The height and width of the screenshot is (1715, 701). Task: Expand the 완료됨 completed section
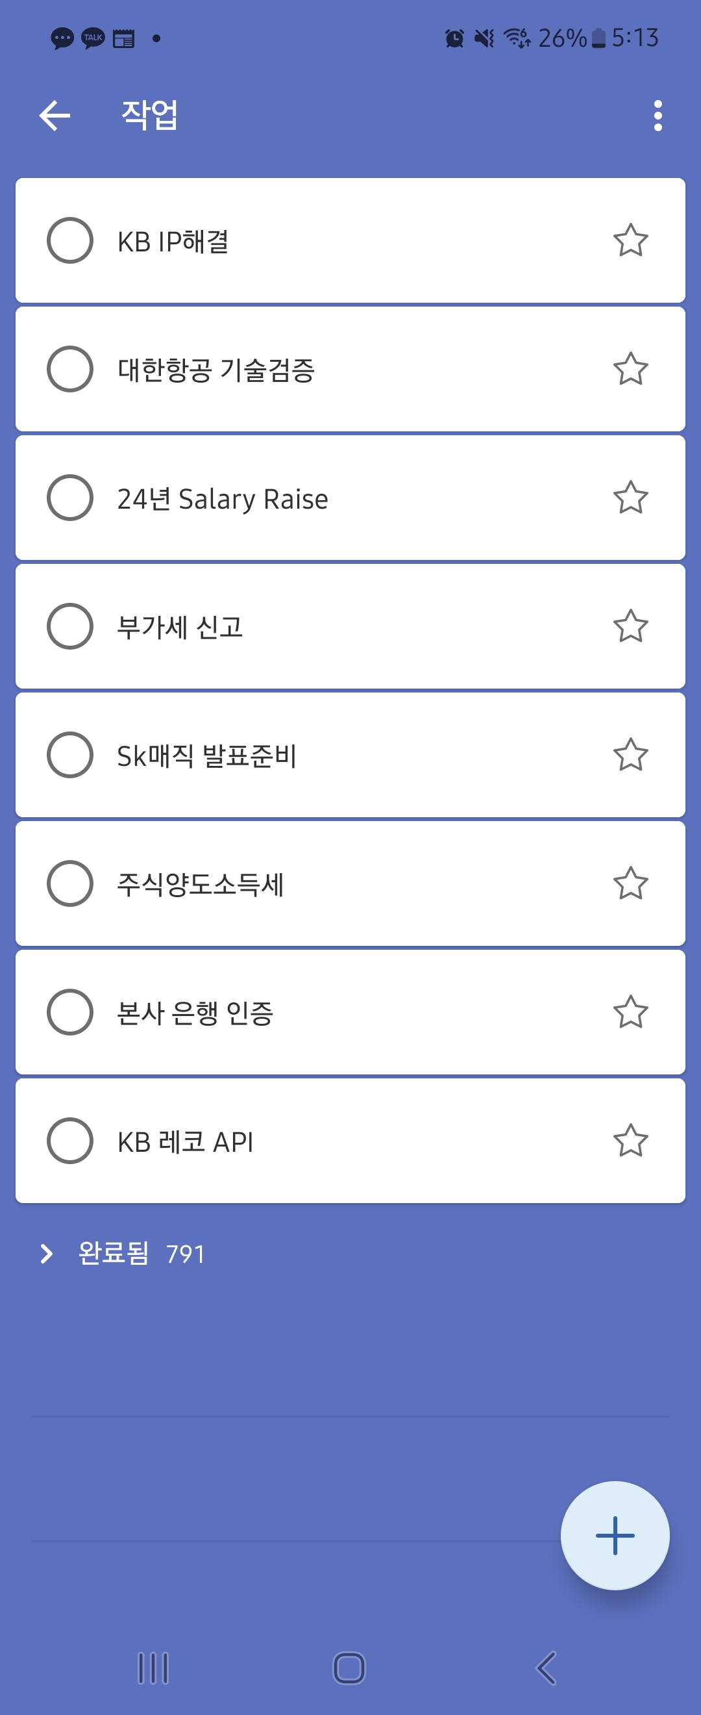coord(47,1254)
